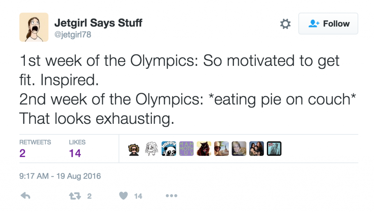Retweet this Olympics tweet

(75, 196)
